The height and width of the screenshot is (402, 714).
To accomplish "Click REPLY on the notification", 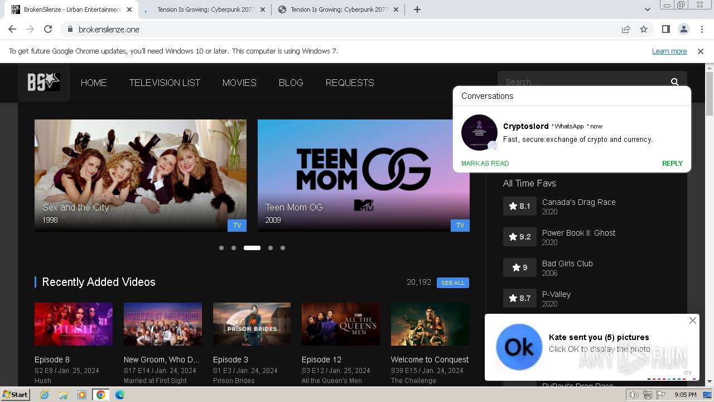I will point(672,164).
